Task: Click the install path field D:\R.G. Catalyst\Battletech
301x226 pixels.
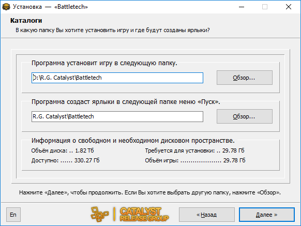Action: [117, 78]
